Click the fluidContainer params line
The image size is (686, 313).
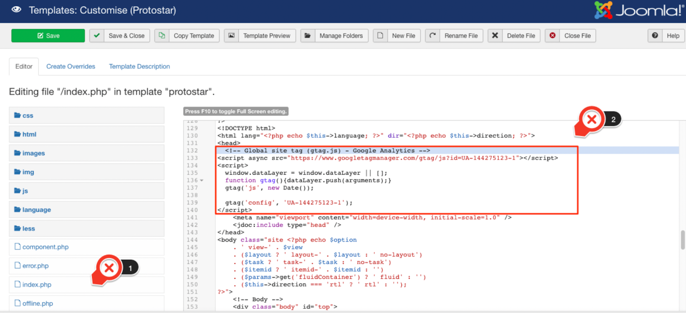click(329, 277)
